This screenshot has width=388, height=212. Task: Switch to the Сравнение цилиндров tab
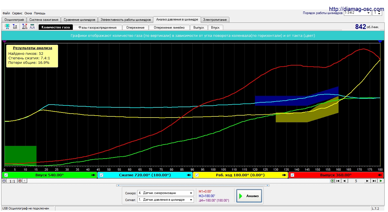click(x=79, y=20)
